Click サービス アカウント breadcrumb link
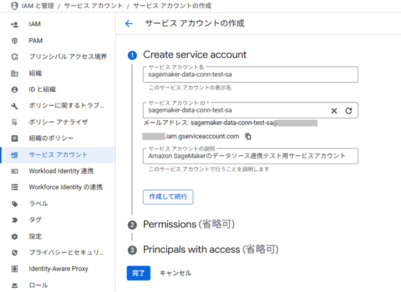The height and width of the screenshot is (292, 401). coord(93,6)
